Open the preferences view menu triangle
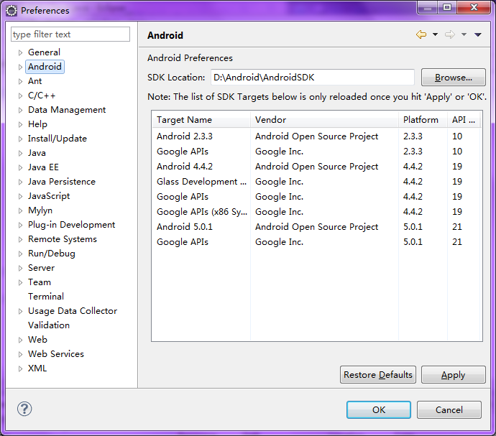 point(477,34)
